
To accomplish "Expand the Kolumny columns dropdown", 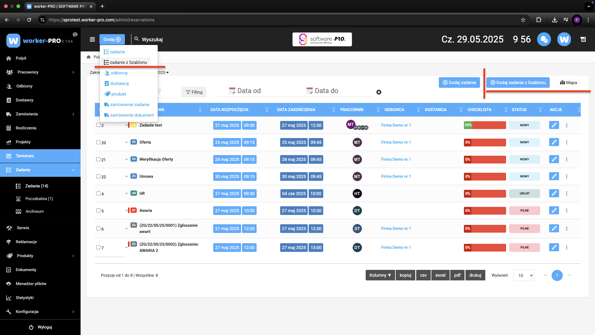I will [380, 275].
